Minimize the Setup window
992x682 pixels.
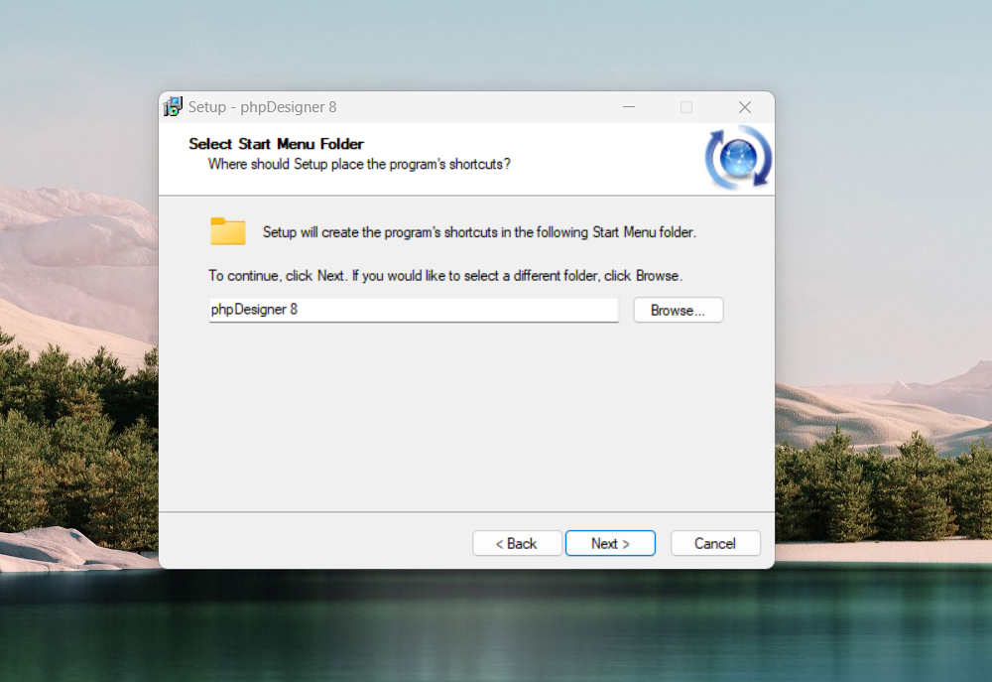pos(629,107)
